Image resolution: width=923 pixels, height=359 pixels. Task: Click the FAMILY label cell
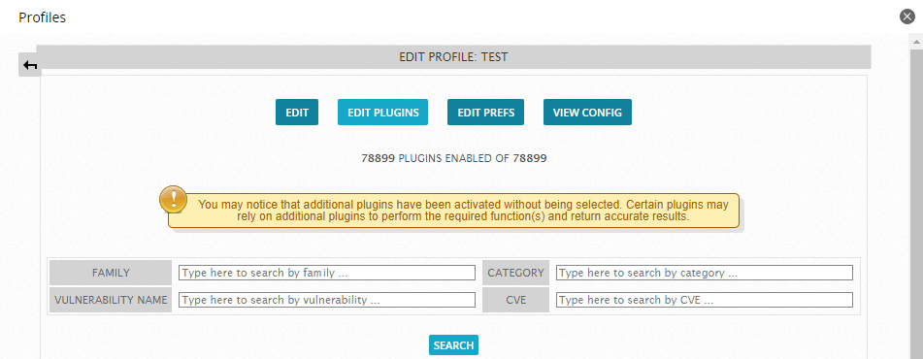(111, 273)
